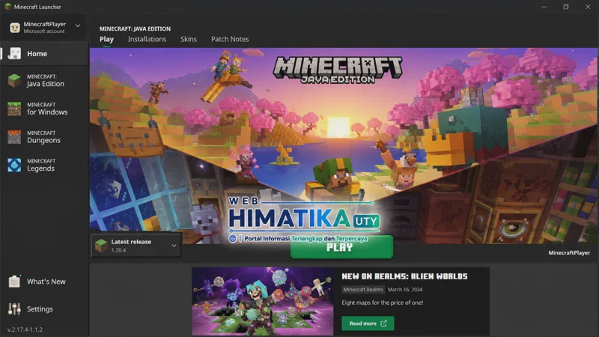599x337 pixels.
Task: Expand the account dropdown chevron
Action: 78,25
